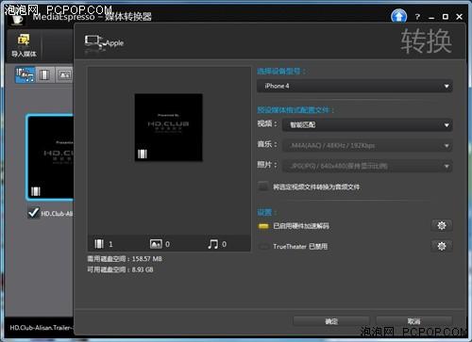Open the video profile dropdown
This screenshot has height=342, width=472.
click(367, 124)
